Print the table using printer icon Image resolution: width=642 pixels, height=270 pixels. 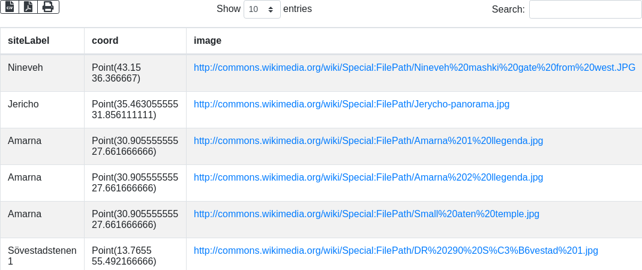coord(48,7)
